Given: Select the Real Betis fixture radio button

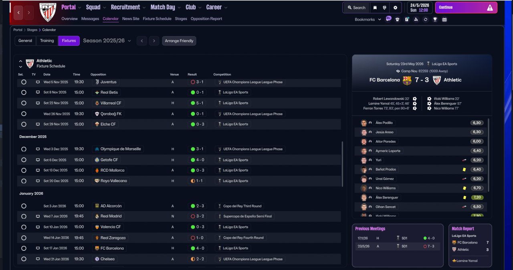Looking at the screenshot, I should pyautogui.click(x=24, y=92).
